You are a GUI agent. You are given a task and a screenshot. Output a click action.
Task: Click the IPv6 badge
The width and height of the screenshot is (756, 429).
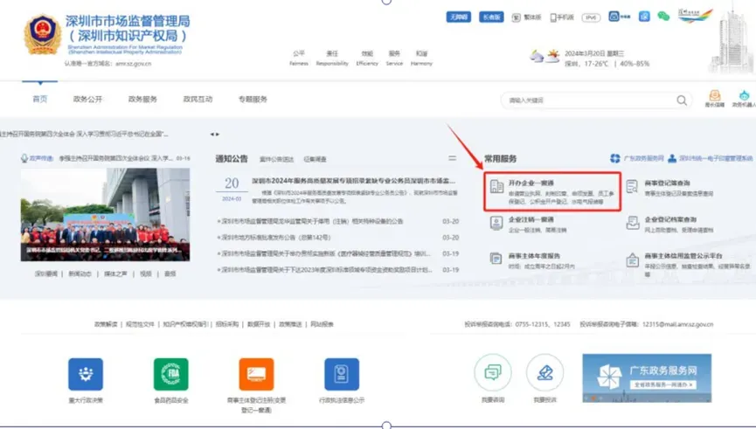[591, 17]
